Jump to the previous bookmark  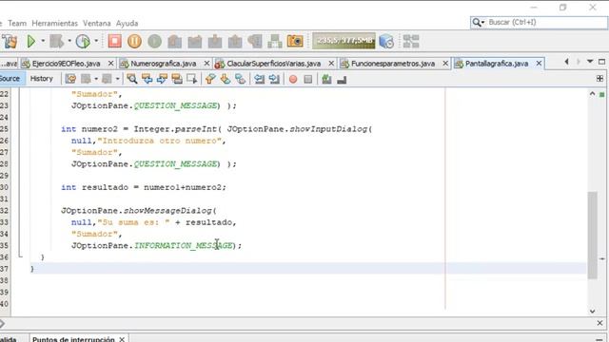point(210,79)
